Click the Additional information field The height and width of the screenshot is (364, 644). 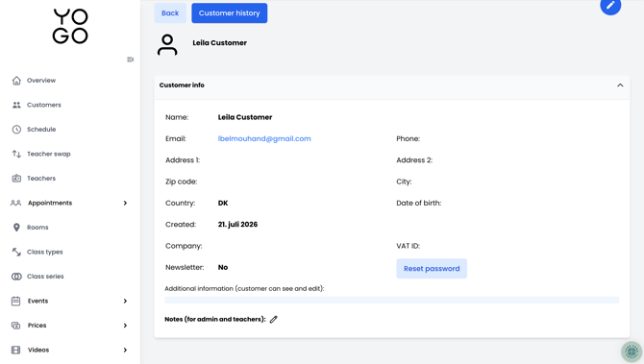(x=391, y=301)
